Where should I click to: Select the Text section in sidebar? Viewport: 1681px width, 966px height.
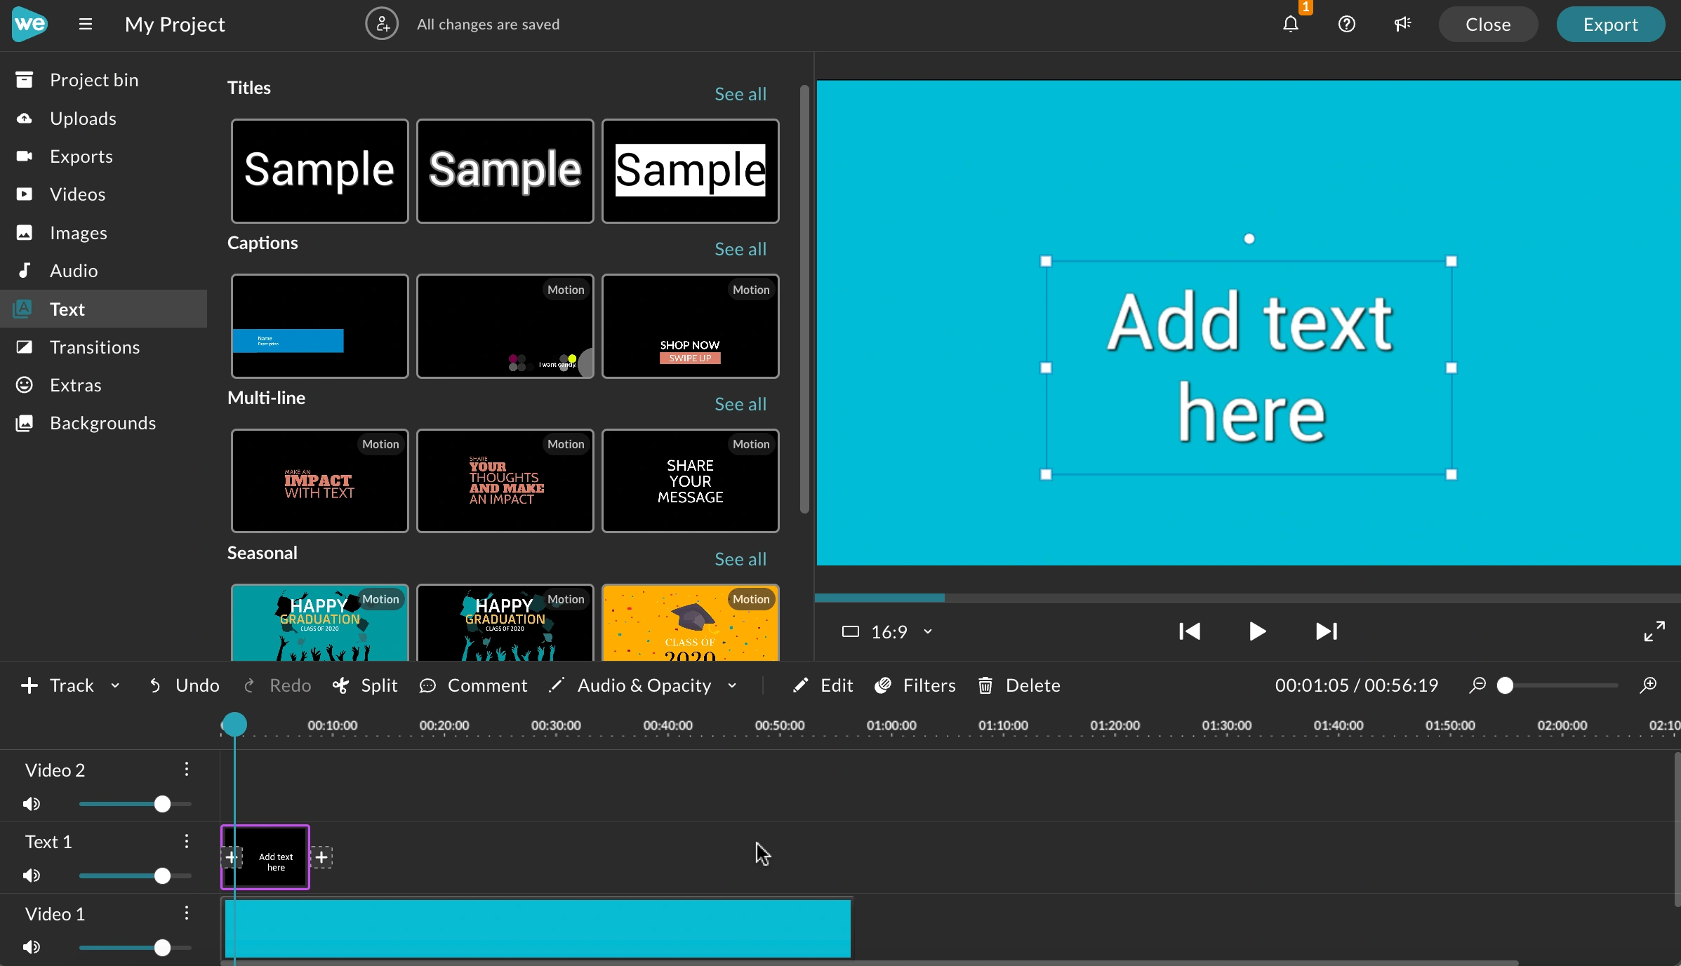tap(104, 309)
